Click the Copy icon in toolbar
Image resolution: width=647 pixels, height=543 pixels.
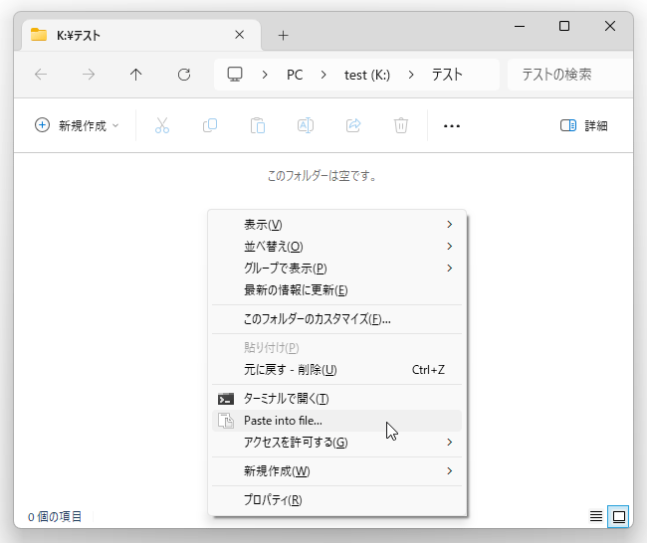[210, 125]
